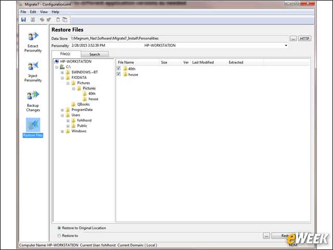Switch to the Search tab

[95, 54]
